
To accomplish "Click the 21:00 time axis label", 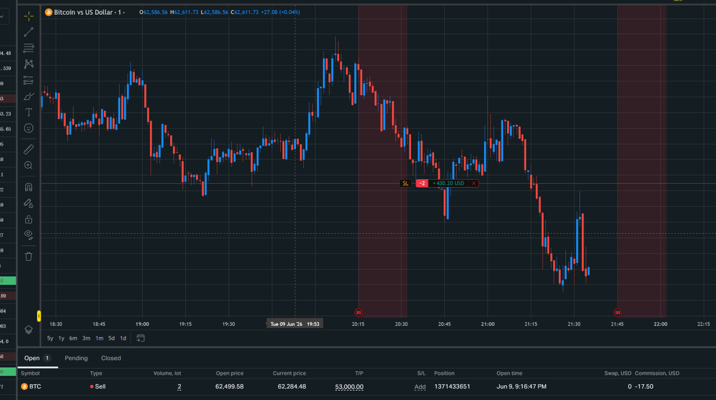I will [x=487, y=324].
